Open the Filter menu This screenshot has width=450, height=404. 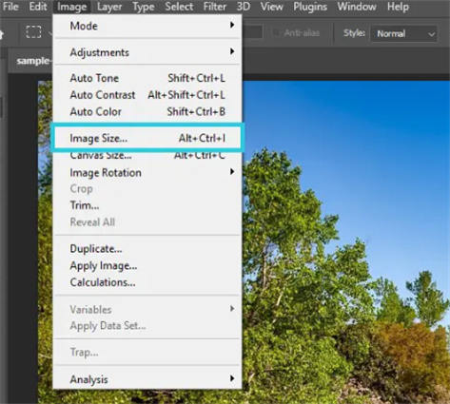pyautogui.click(x=215, y=7)
